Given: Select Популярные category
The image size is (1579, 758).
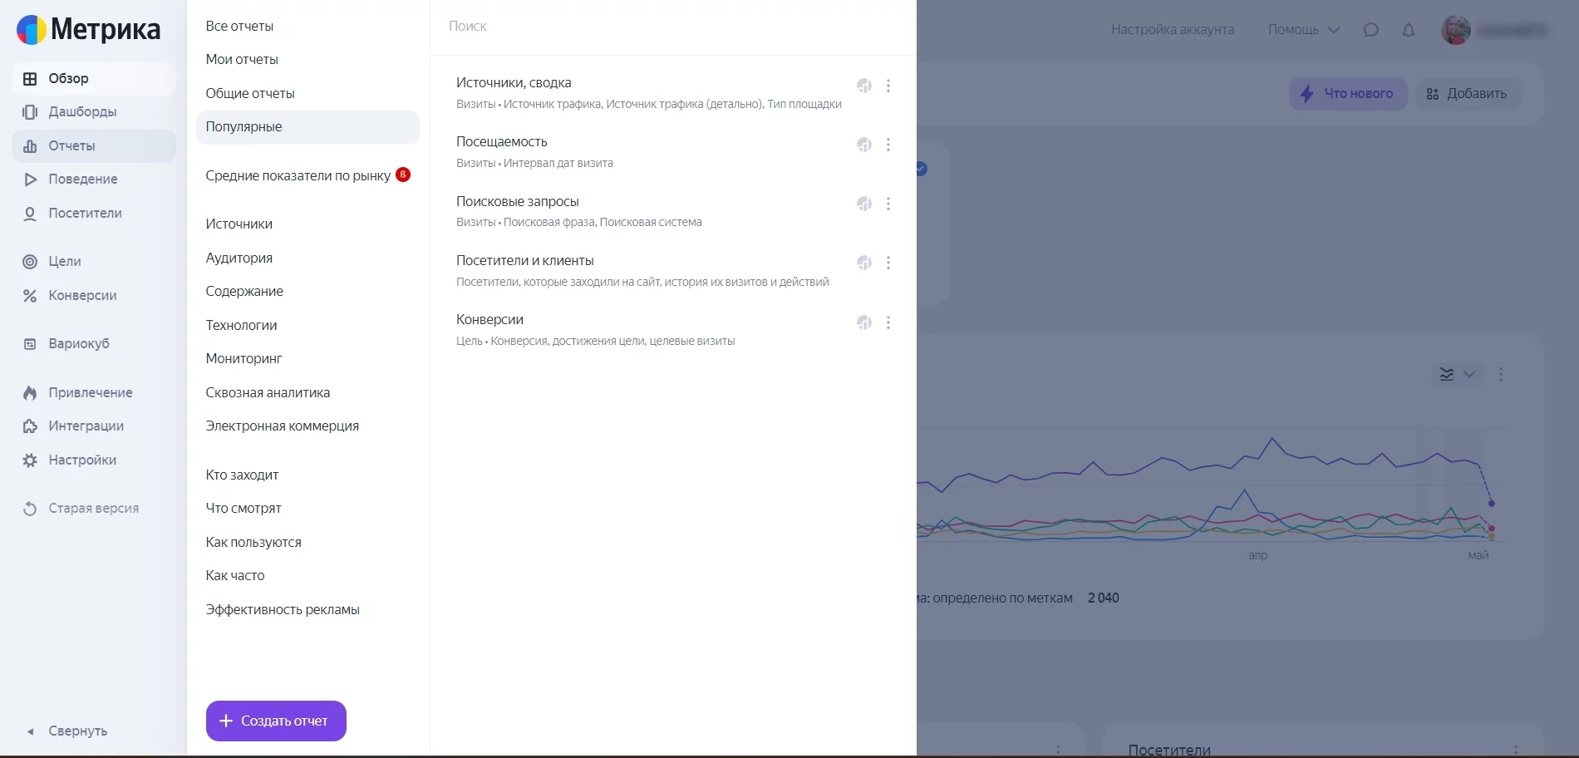Looking at the screenshot, I should tap(307, 127).
